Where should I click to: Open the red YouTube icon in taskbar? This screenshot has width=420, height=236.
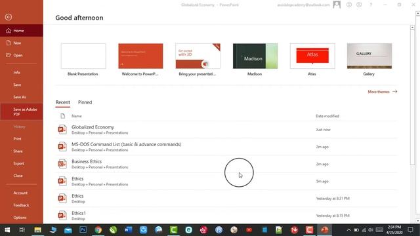249,230
